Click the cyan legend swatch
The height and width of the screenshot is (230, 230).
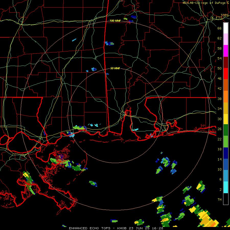[226, 187]
